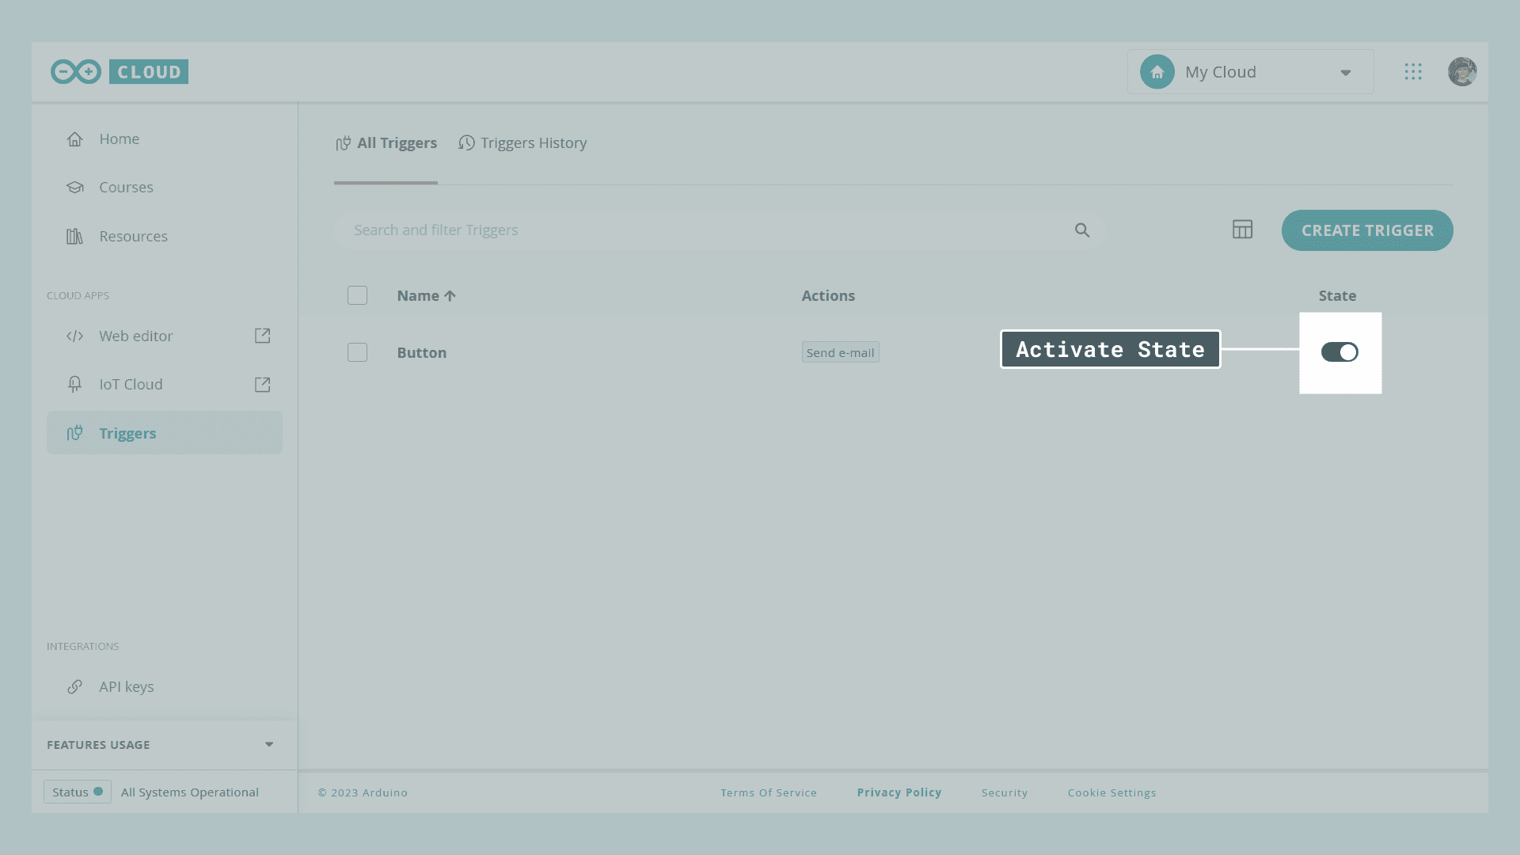Open the user profile avatar
The image size is (1520, 855).
[1461, 72]
